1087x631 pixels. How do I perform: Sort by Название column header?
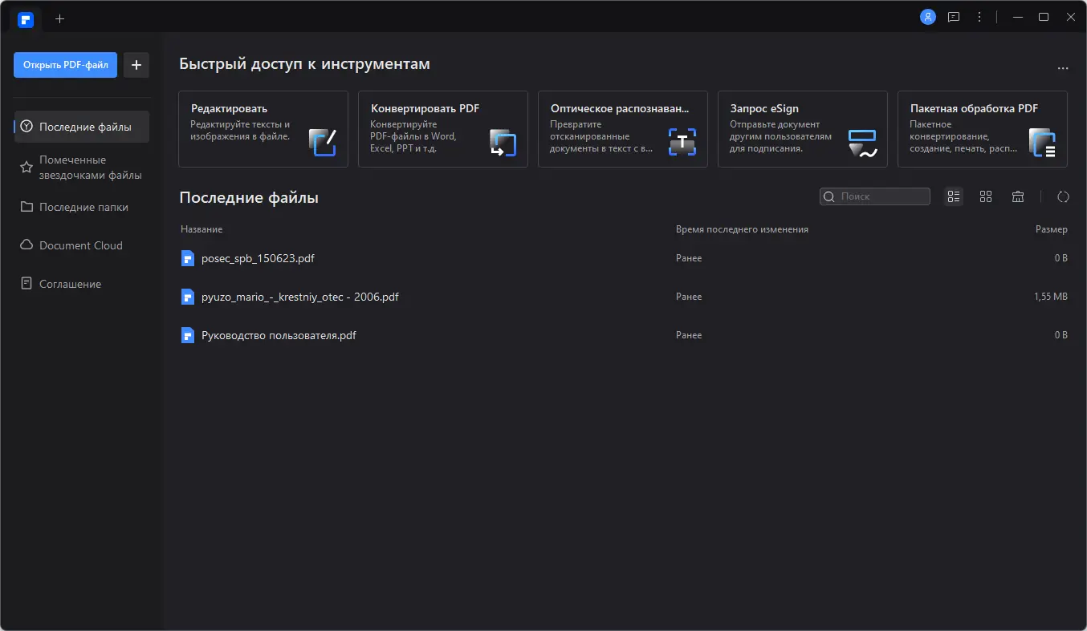coord(202,229)
